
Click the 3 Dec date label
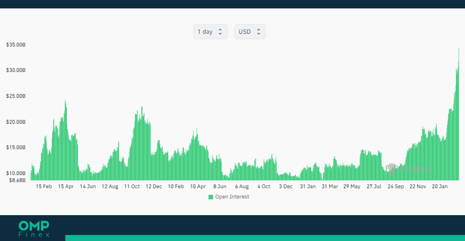tap(286, 186)
